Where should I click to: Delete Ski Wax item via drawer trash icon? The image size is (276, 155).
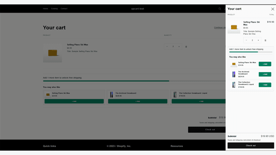click(x=265, y=41)
